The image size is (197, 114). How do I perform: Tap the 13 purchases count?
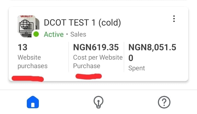click(x=23, y=48)
